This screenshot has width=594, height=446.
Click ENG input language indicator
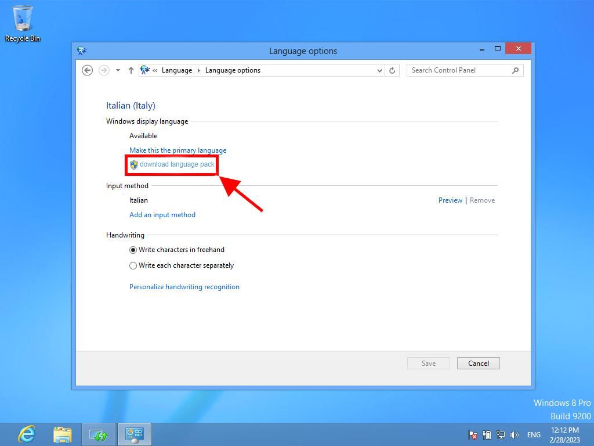pyautogui.click(x=534, y=435)
